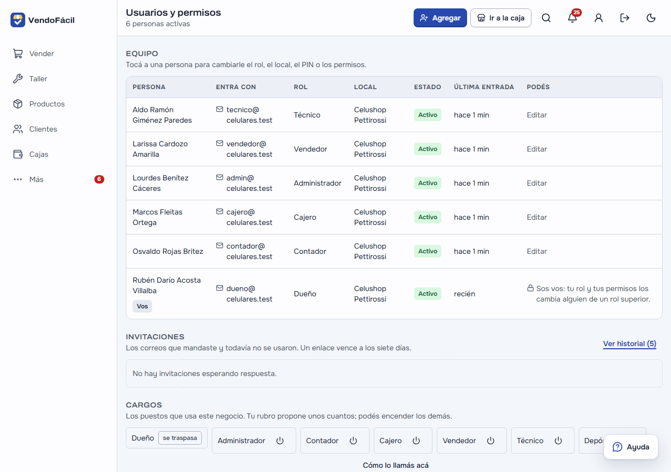
Task: Click Editar for Lourdes Benítez Cáceres
Action: pyautogui.click(x=537, y=183)
